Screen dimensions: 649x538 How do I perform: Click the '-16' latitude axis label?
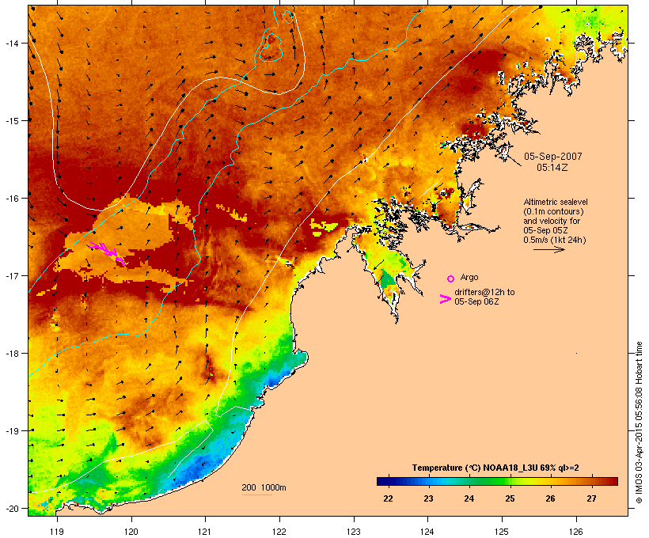[12, 199]
